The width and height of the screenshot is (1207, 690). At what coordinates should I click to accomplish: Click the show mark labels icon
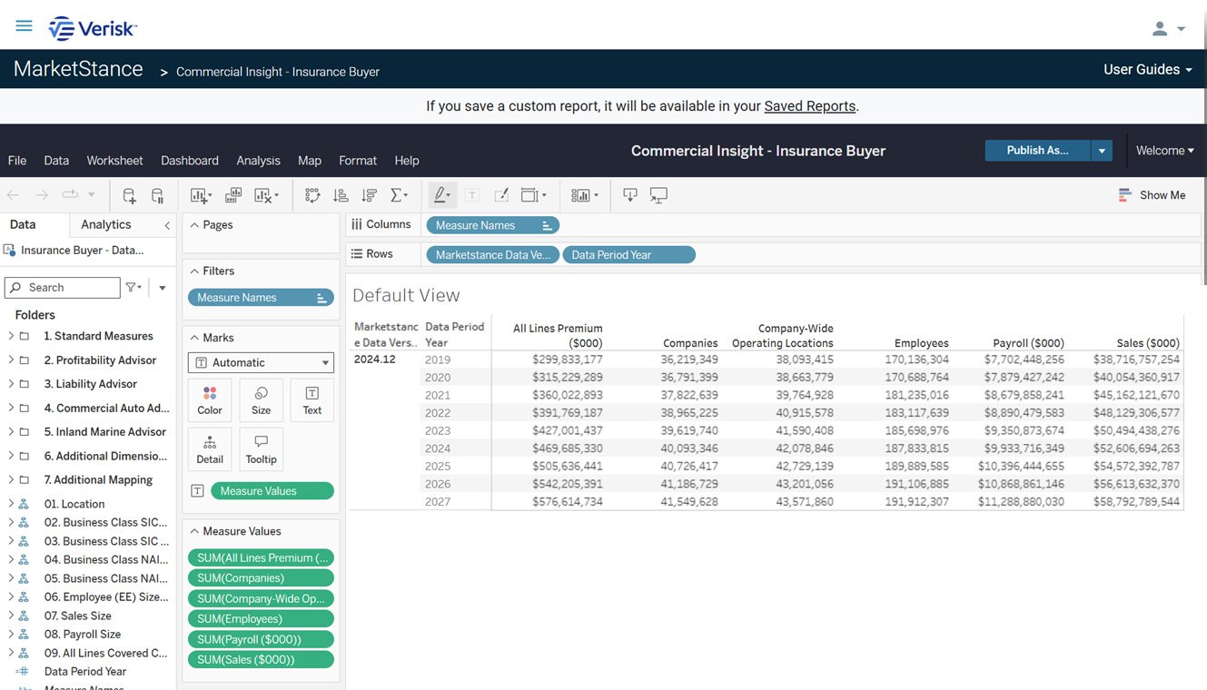tap(472, 195)
